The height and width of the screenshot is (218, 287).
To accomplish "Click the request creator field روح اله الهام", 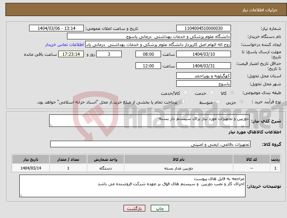I will (158, 44).
